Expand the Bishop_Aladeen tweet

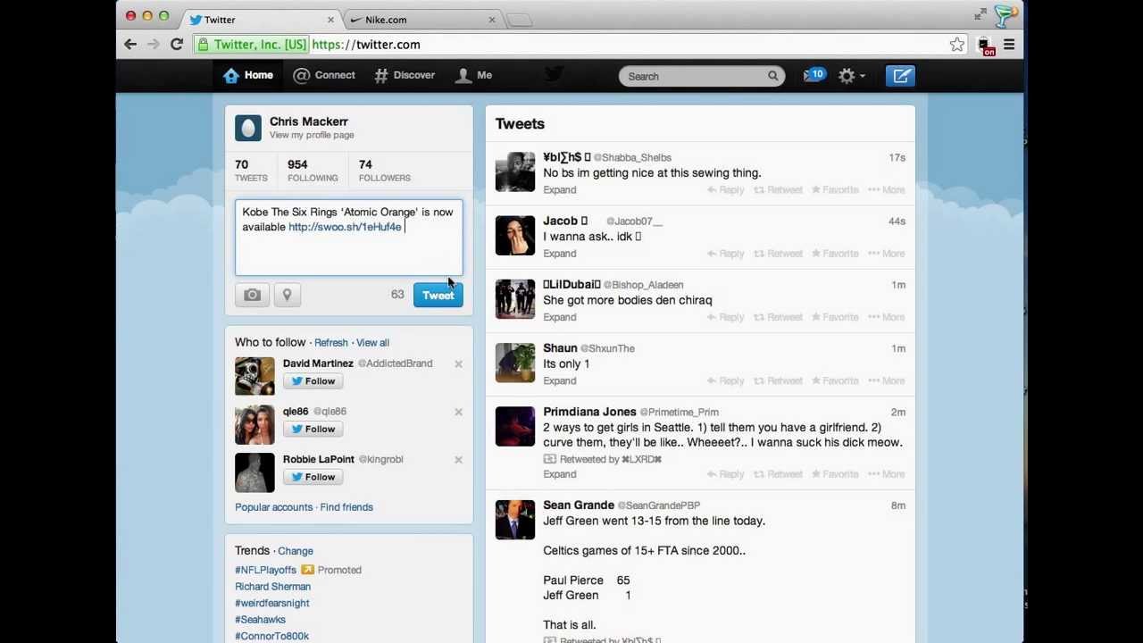pos(559,317)
